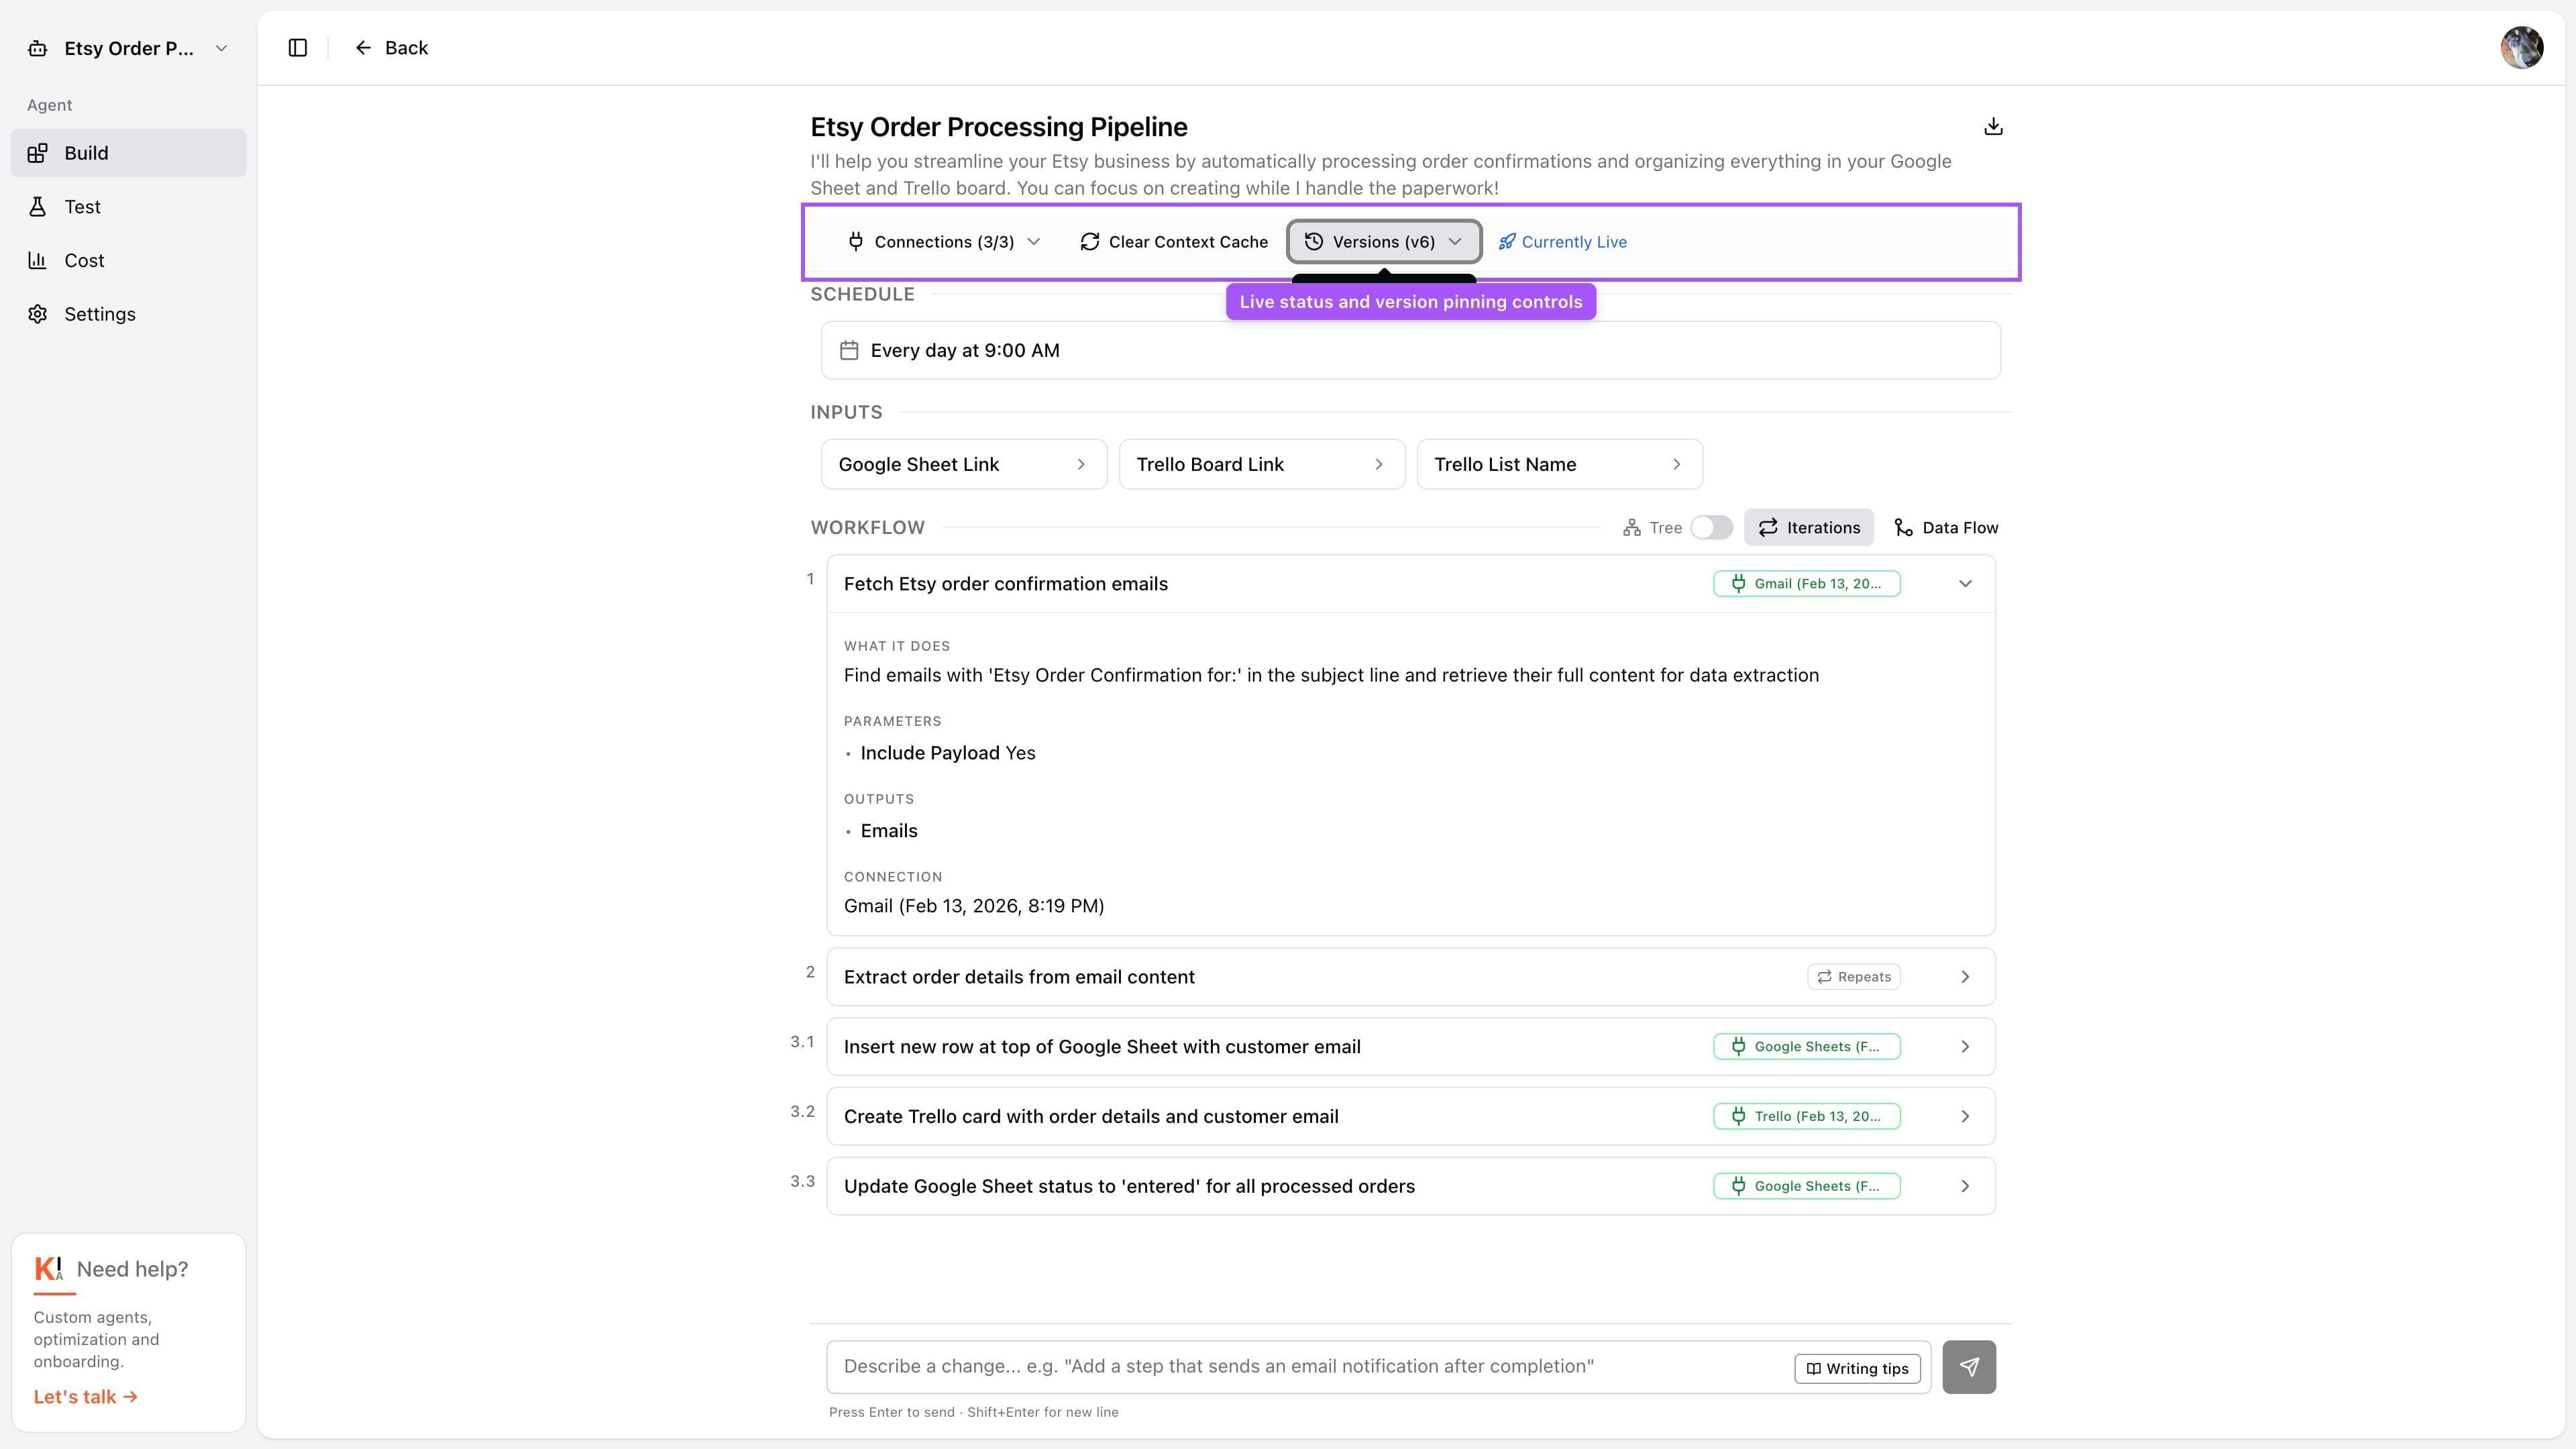Toggle the sidebar panel icon
This screenshot has width=2576, height=1449.
297,48
